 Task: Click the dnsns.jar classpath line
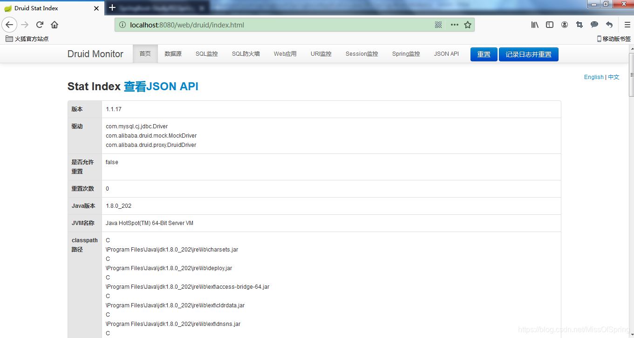coord(173,324)
